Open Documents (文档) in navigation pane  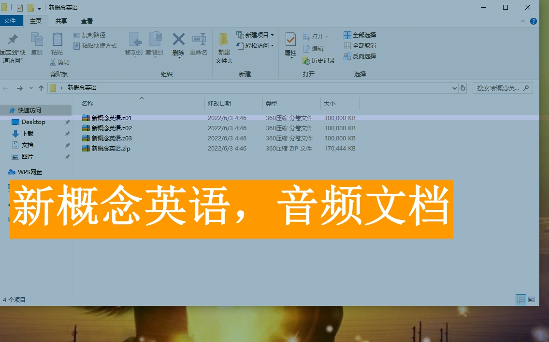point(28,145)
